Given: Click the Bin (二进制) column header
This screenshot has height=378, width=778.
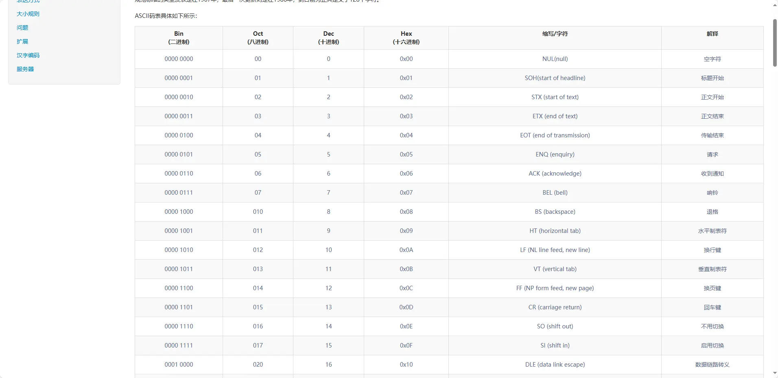Looking at the screenshot, I should [x=179, y=38].
